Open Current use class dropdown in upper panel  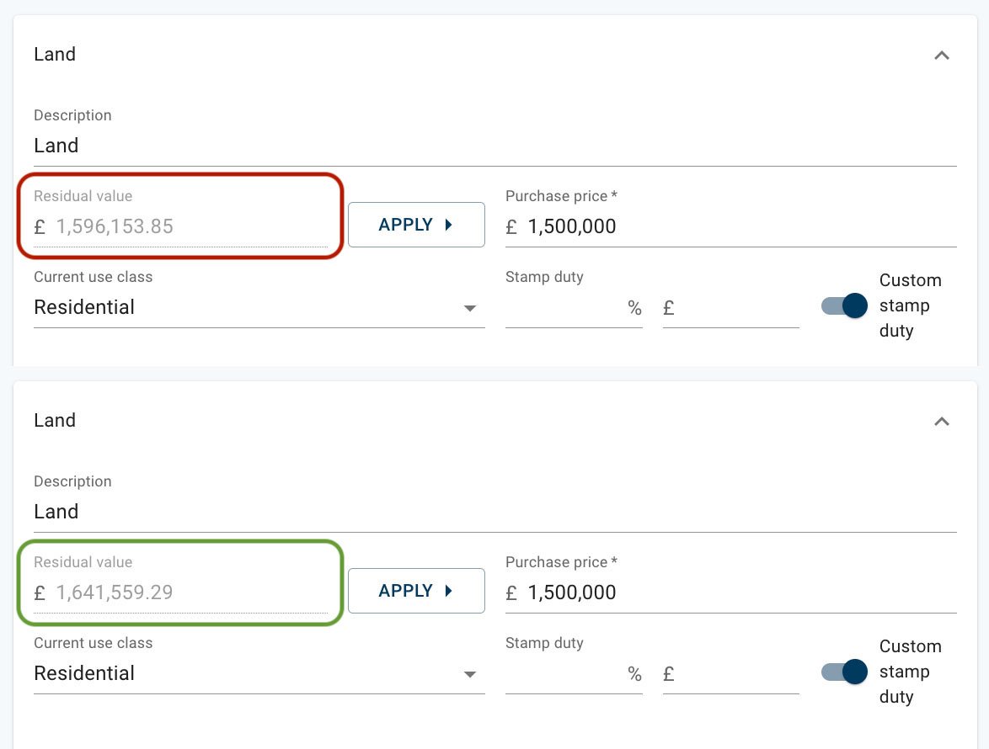coord(259,308)
